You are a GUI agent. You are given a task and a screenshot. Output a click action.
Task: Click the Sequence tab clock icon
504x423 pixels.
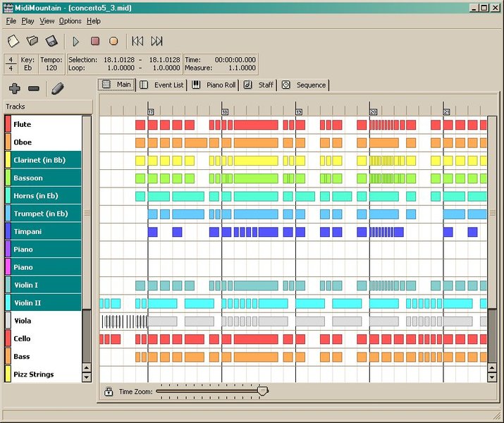click(x=285, y=85)
